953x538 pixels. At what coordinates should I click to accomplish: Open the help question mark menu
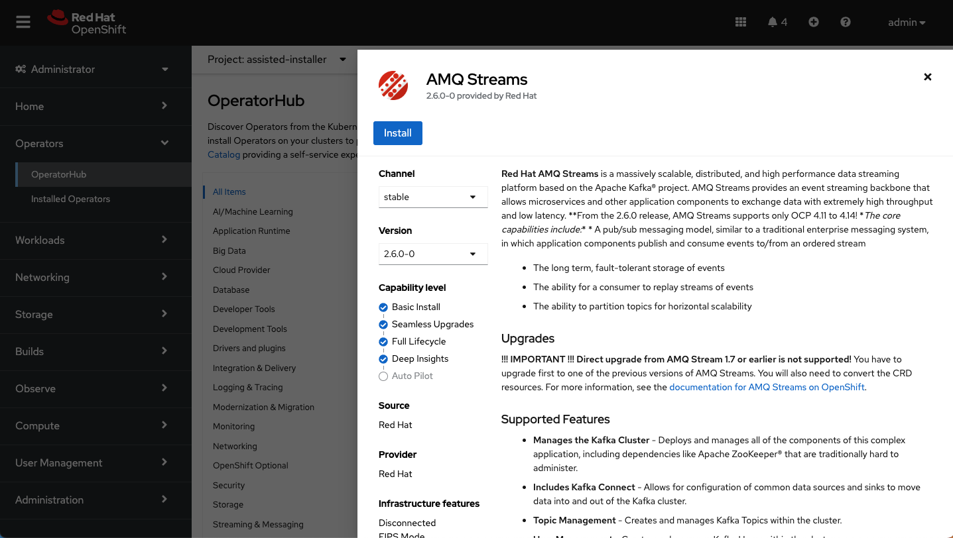(x=846, y=22)
